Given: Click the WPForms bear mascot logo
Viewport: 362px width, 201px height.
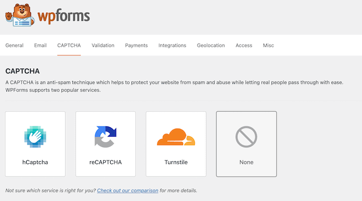Looking at the screenshot, I should point(20,15).
